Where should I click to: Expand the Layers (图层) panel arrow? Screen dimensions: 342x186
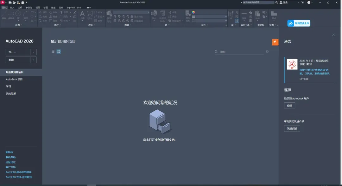pyautogui.click(x=130, y=25)
